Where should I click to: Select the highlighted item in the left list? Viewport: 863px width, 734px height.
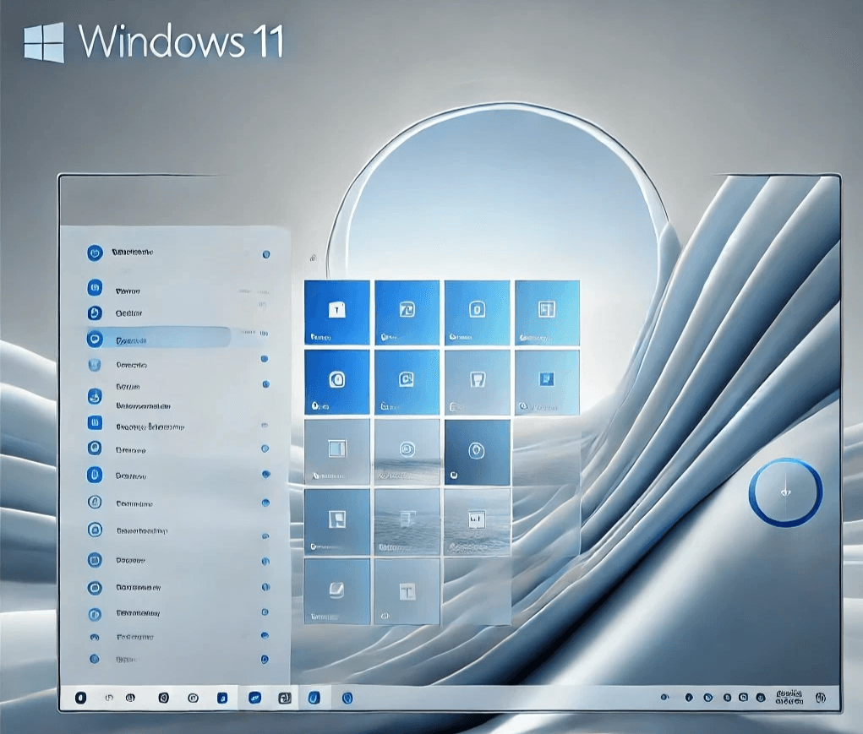[x=159, y=340]
